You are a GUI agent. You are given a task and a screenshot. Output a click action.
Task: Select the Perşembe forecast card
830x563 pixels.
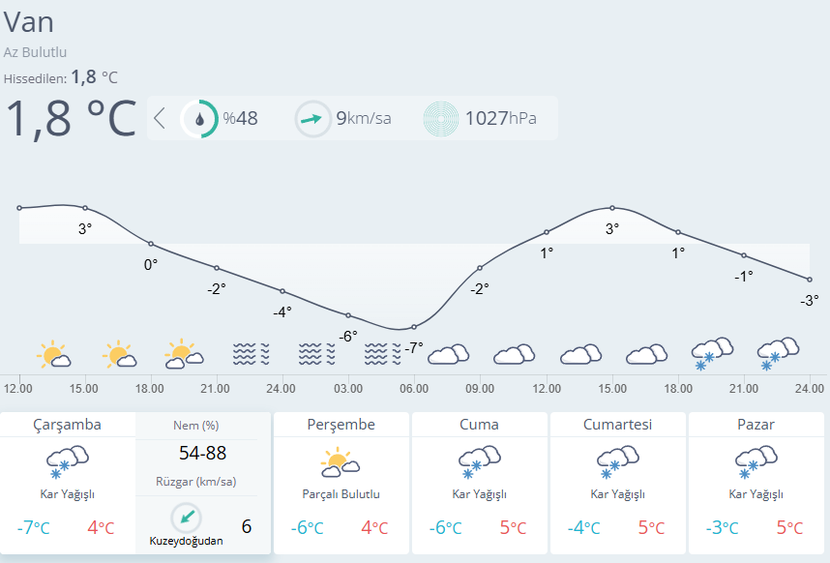[x=341, y=483]
